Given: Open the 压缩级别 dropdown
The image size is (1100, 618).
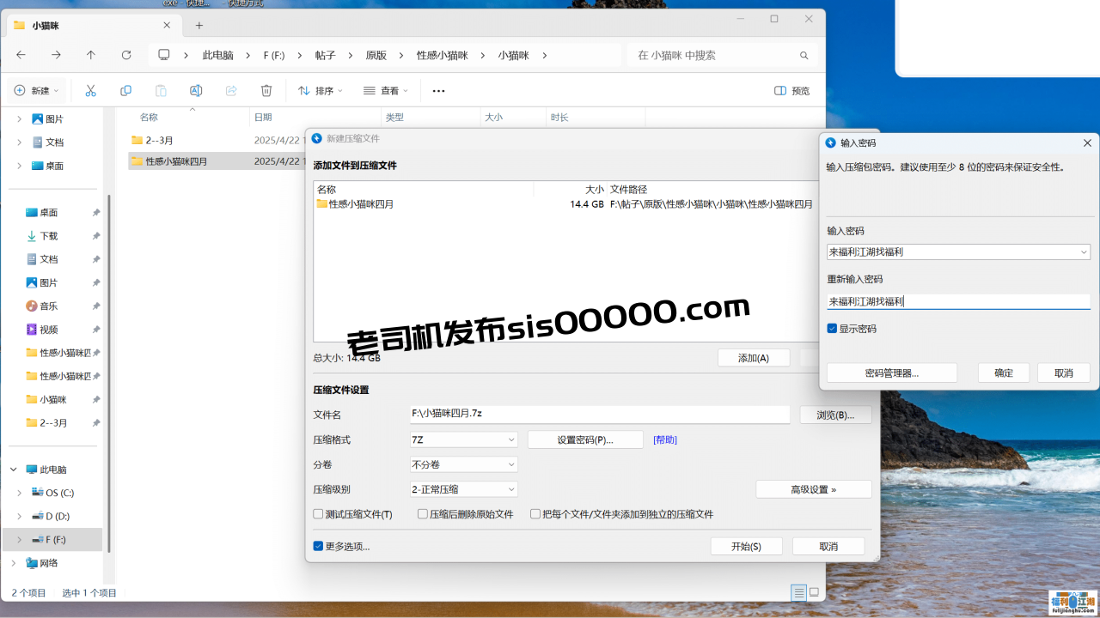Looking at the screenshot, I should coord(464,489).
